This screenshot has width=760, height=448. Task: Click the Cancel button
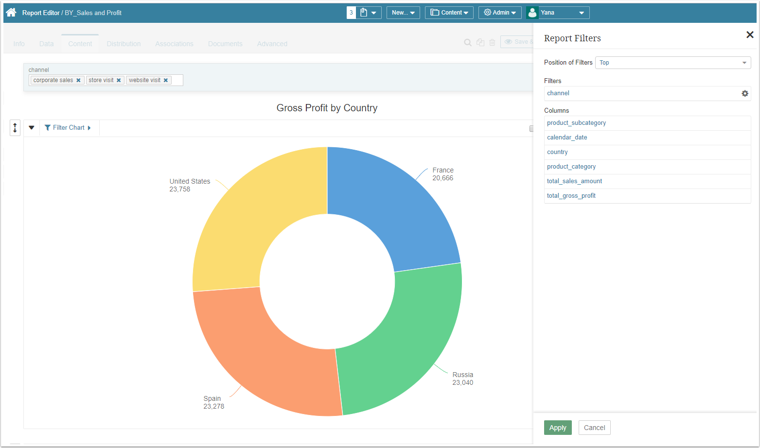(594, 428)
